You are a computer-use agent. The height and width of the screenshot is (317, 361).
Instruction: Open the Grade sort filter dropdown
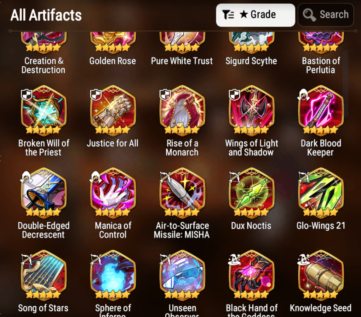(x=255, y=15)
